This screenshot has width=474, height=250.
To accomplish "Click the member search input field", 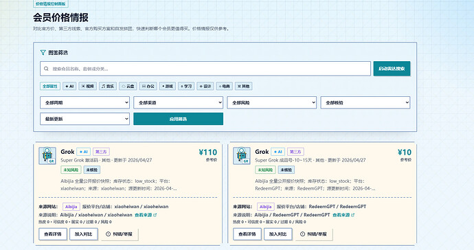I will point(205,69).
